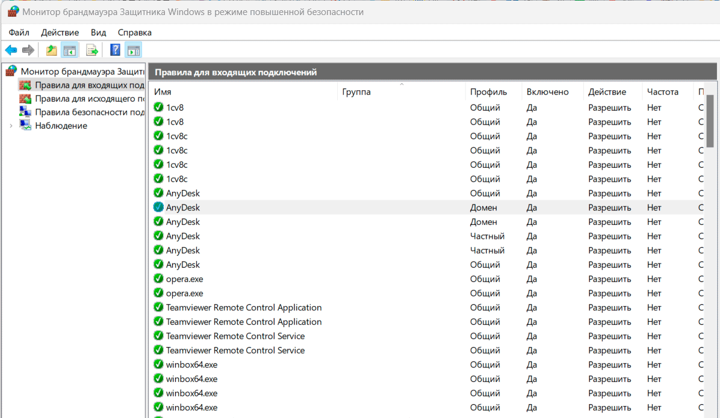This screenshot has width=720, height=418.
Task: Open Help via the blue question mark icon
Action: (115, 51)
